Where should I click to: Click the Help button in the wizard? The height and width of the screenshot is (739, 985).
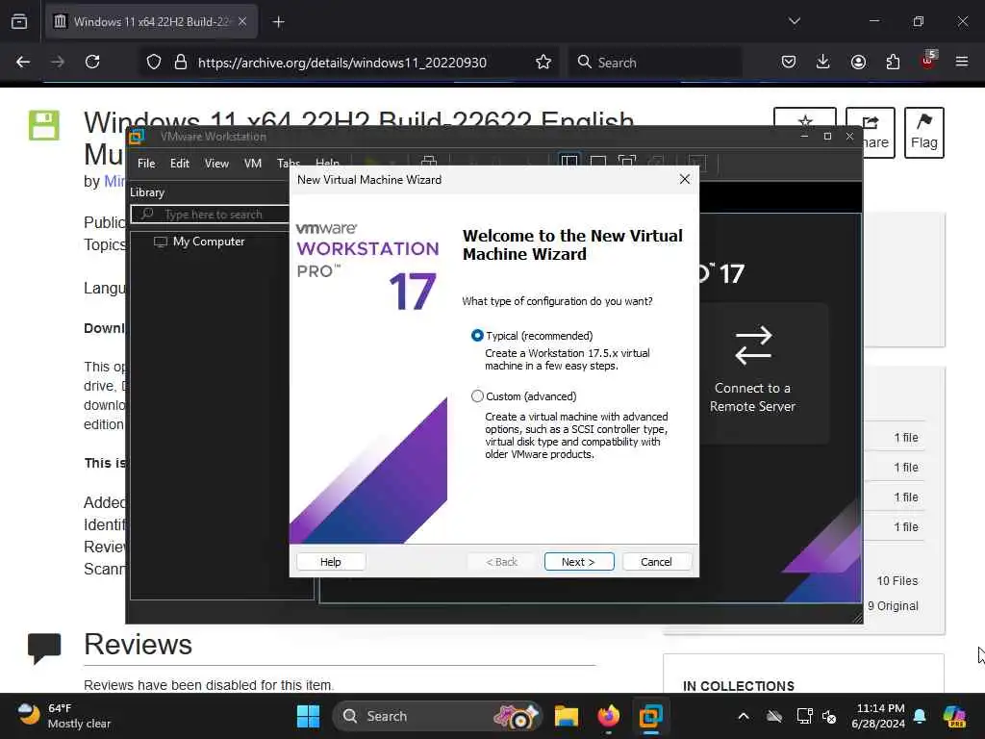click(x=331, y=562)
